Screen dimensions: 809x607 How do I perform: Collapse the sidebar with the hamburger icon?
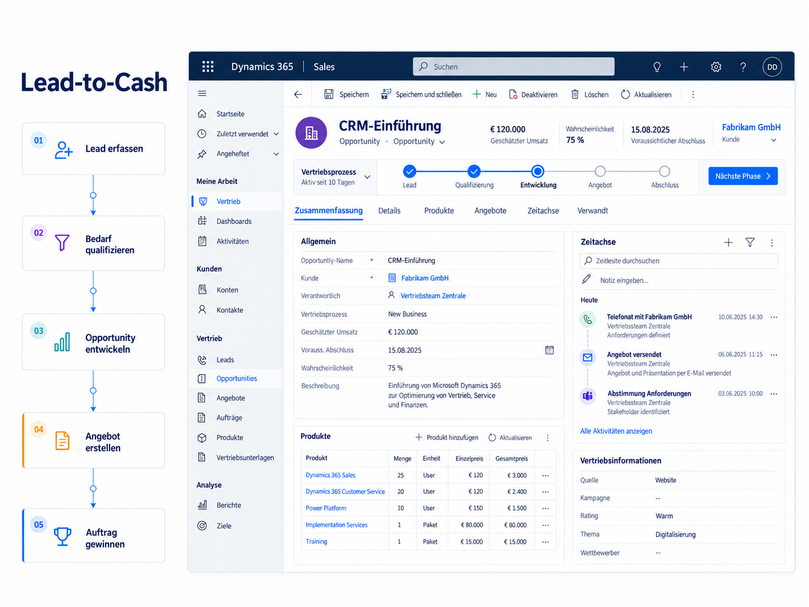click(202, 93)
